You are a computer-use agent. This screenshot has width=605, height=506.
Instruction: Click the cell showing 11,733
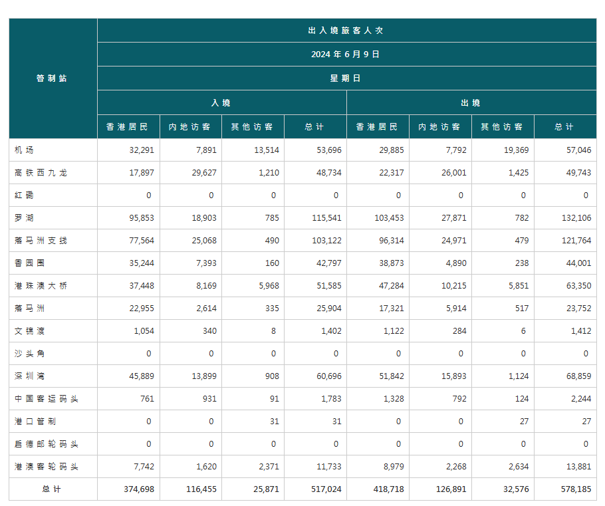click(316, 467)
